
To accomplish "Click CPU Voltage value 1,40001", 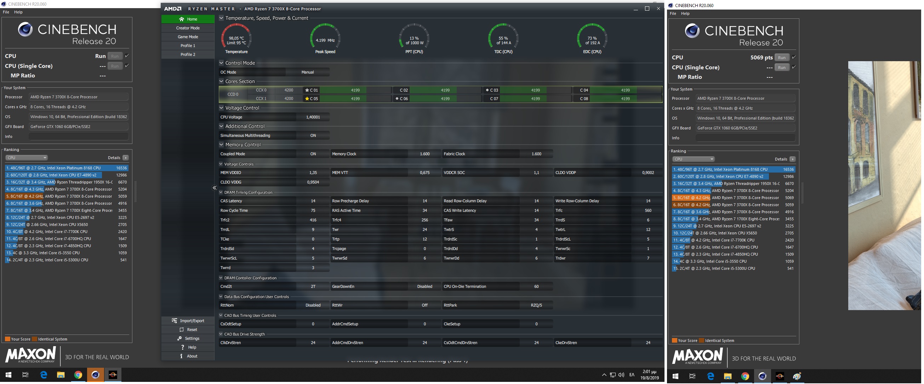I will 313,117.
